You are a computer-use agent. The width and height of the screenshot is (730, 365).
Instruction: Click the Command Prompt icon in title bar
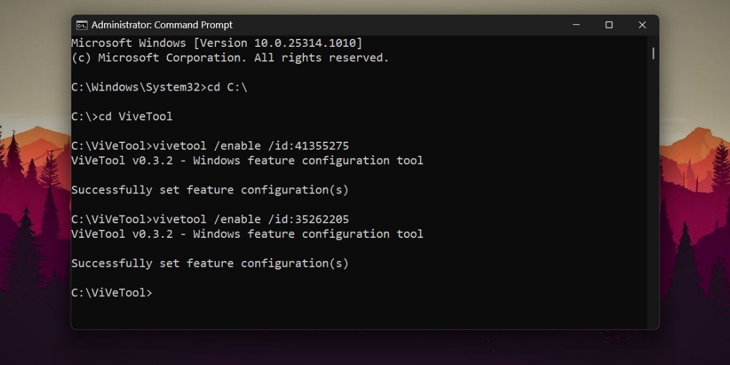(x=82, y=25)
